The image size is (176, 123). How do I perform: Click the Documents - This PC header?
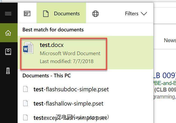tap(47, 75)
